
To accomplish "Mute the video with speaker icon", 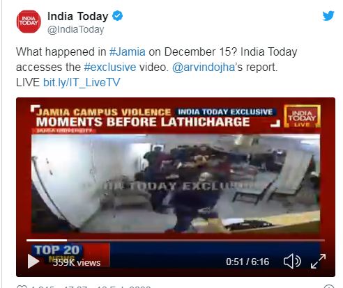I will pyautogui.click(x=292, y=262).
